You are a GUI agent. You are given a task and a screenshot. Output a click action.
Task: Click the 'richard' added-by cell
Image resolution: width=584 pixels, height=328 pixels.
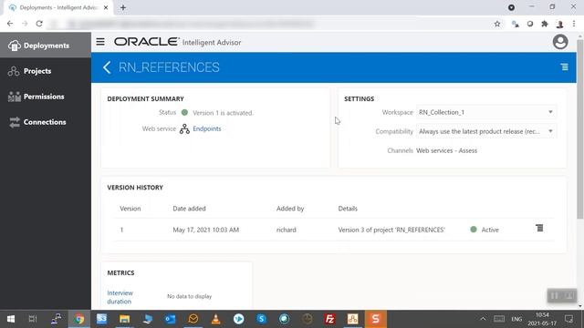286,230
